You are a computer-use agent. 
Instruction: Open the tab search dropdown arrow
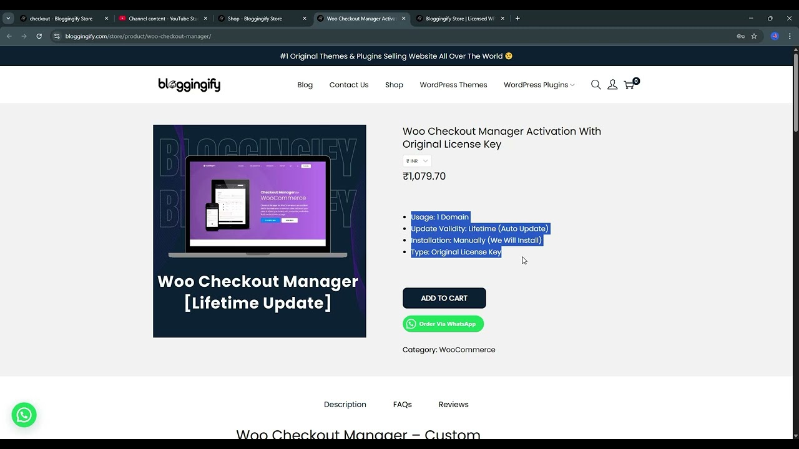[8, 18]
